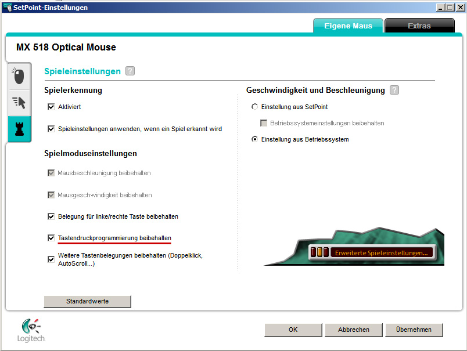
Task: Open Erweiterte Spieleinstellungen button
Action: point(372,252)
